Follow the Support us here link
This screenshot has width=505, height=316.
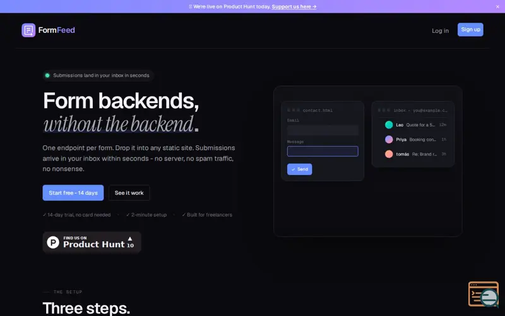point(294,6)
